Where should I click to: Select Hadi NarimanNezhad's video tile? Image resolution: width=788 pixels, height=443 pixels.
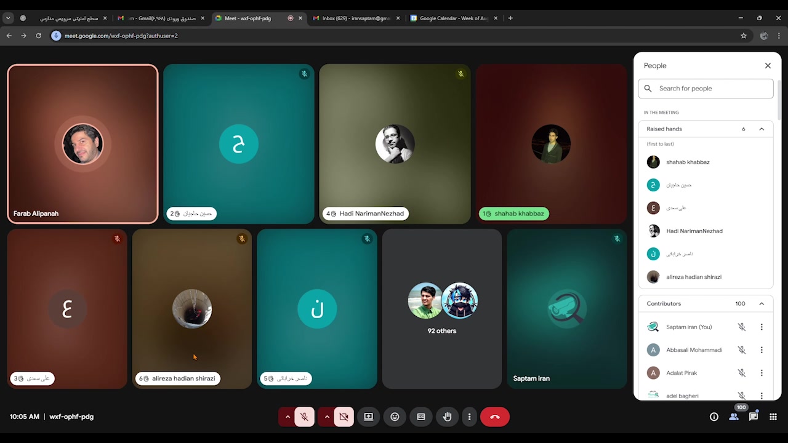point(395,144)
